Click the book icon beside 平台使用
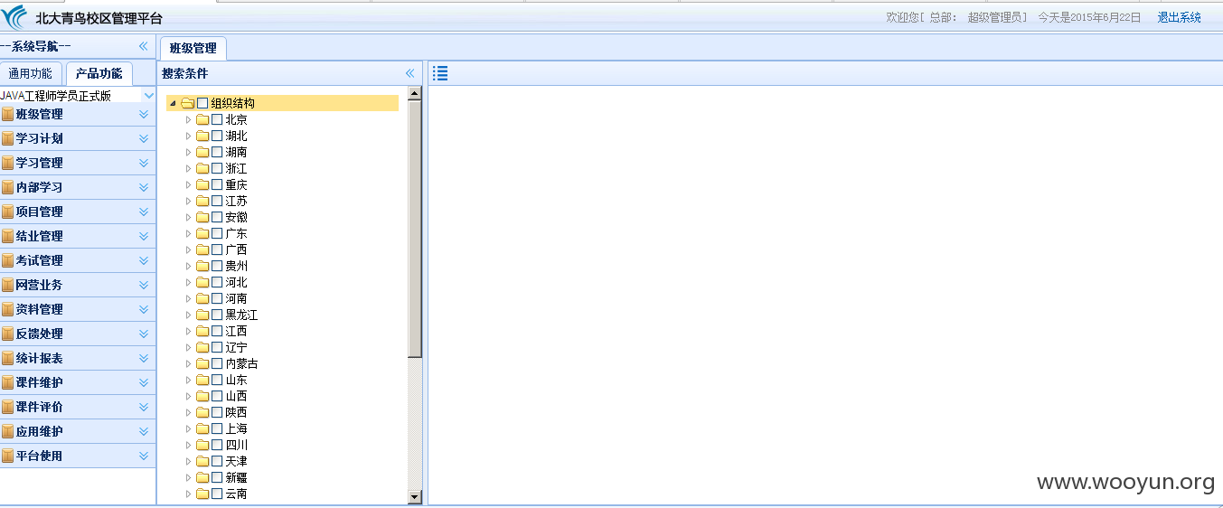 [8, 456]
